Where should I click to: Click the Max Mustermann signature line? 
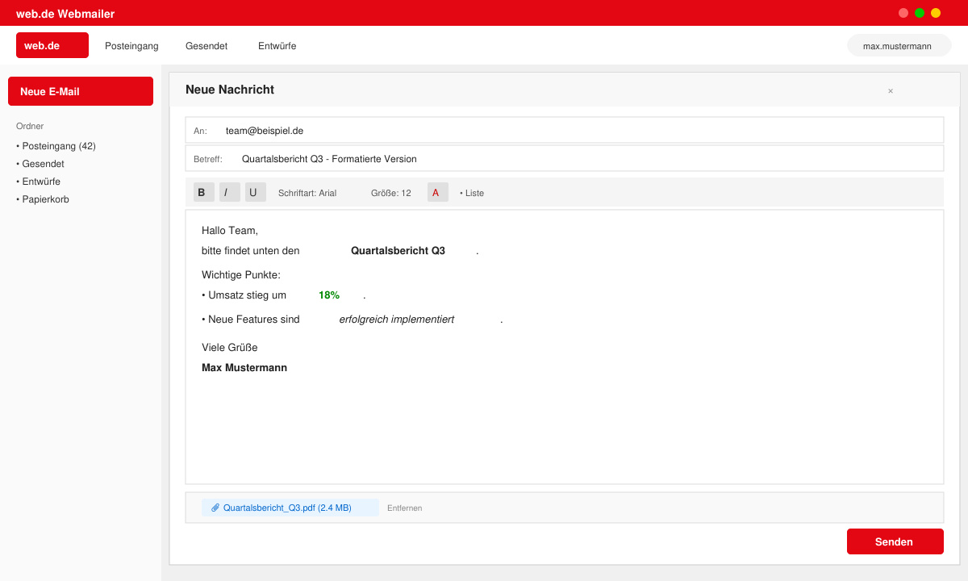[244, 368]
